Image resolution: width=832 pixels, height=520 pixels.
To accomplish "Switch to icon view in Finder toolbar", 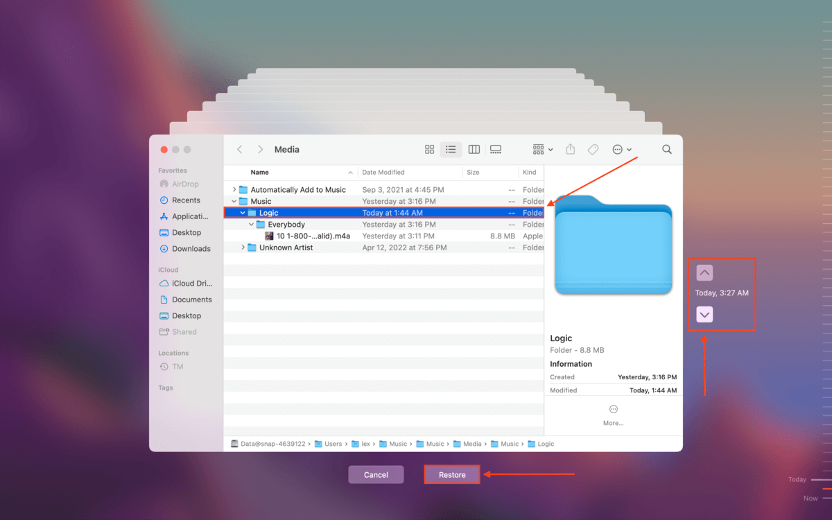I will pos(430,150).
